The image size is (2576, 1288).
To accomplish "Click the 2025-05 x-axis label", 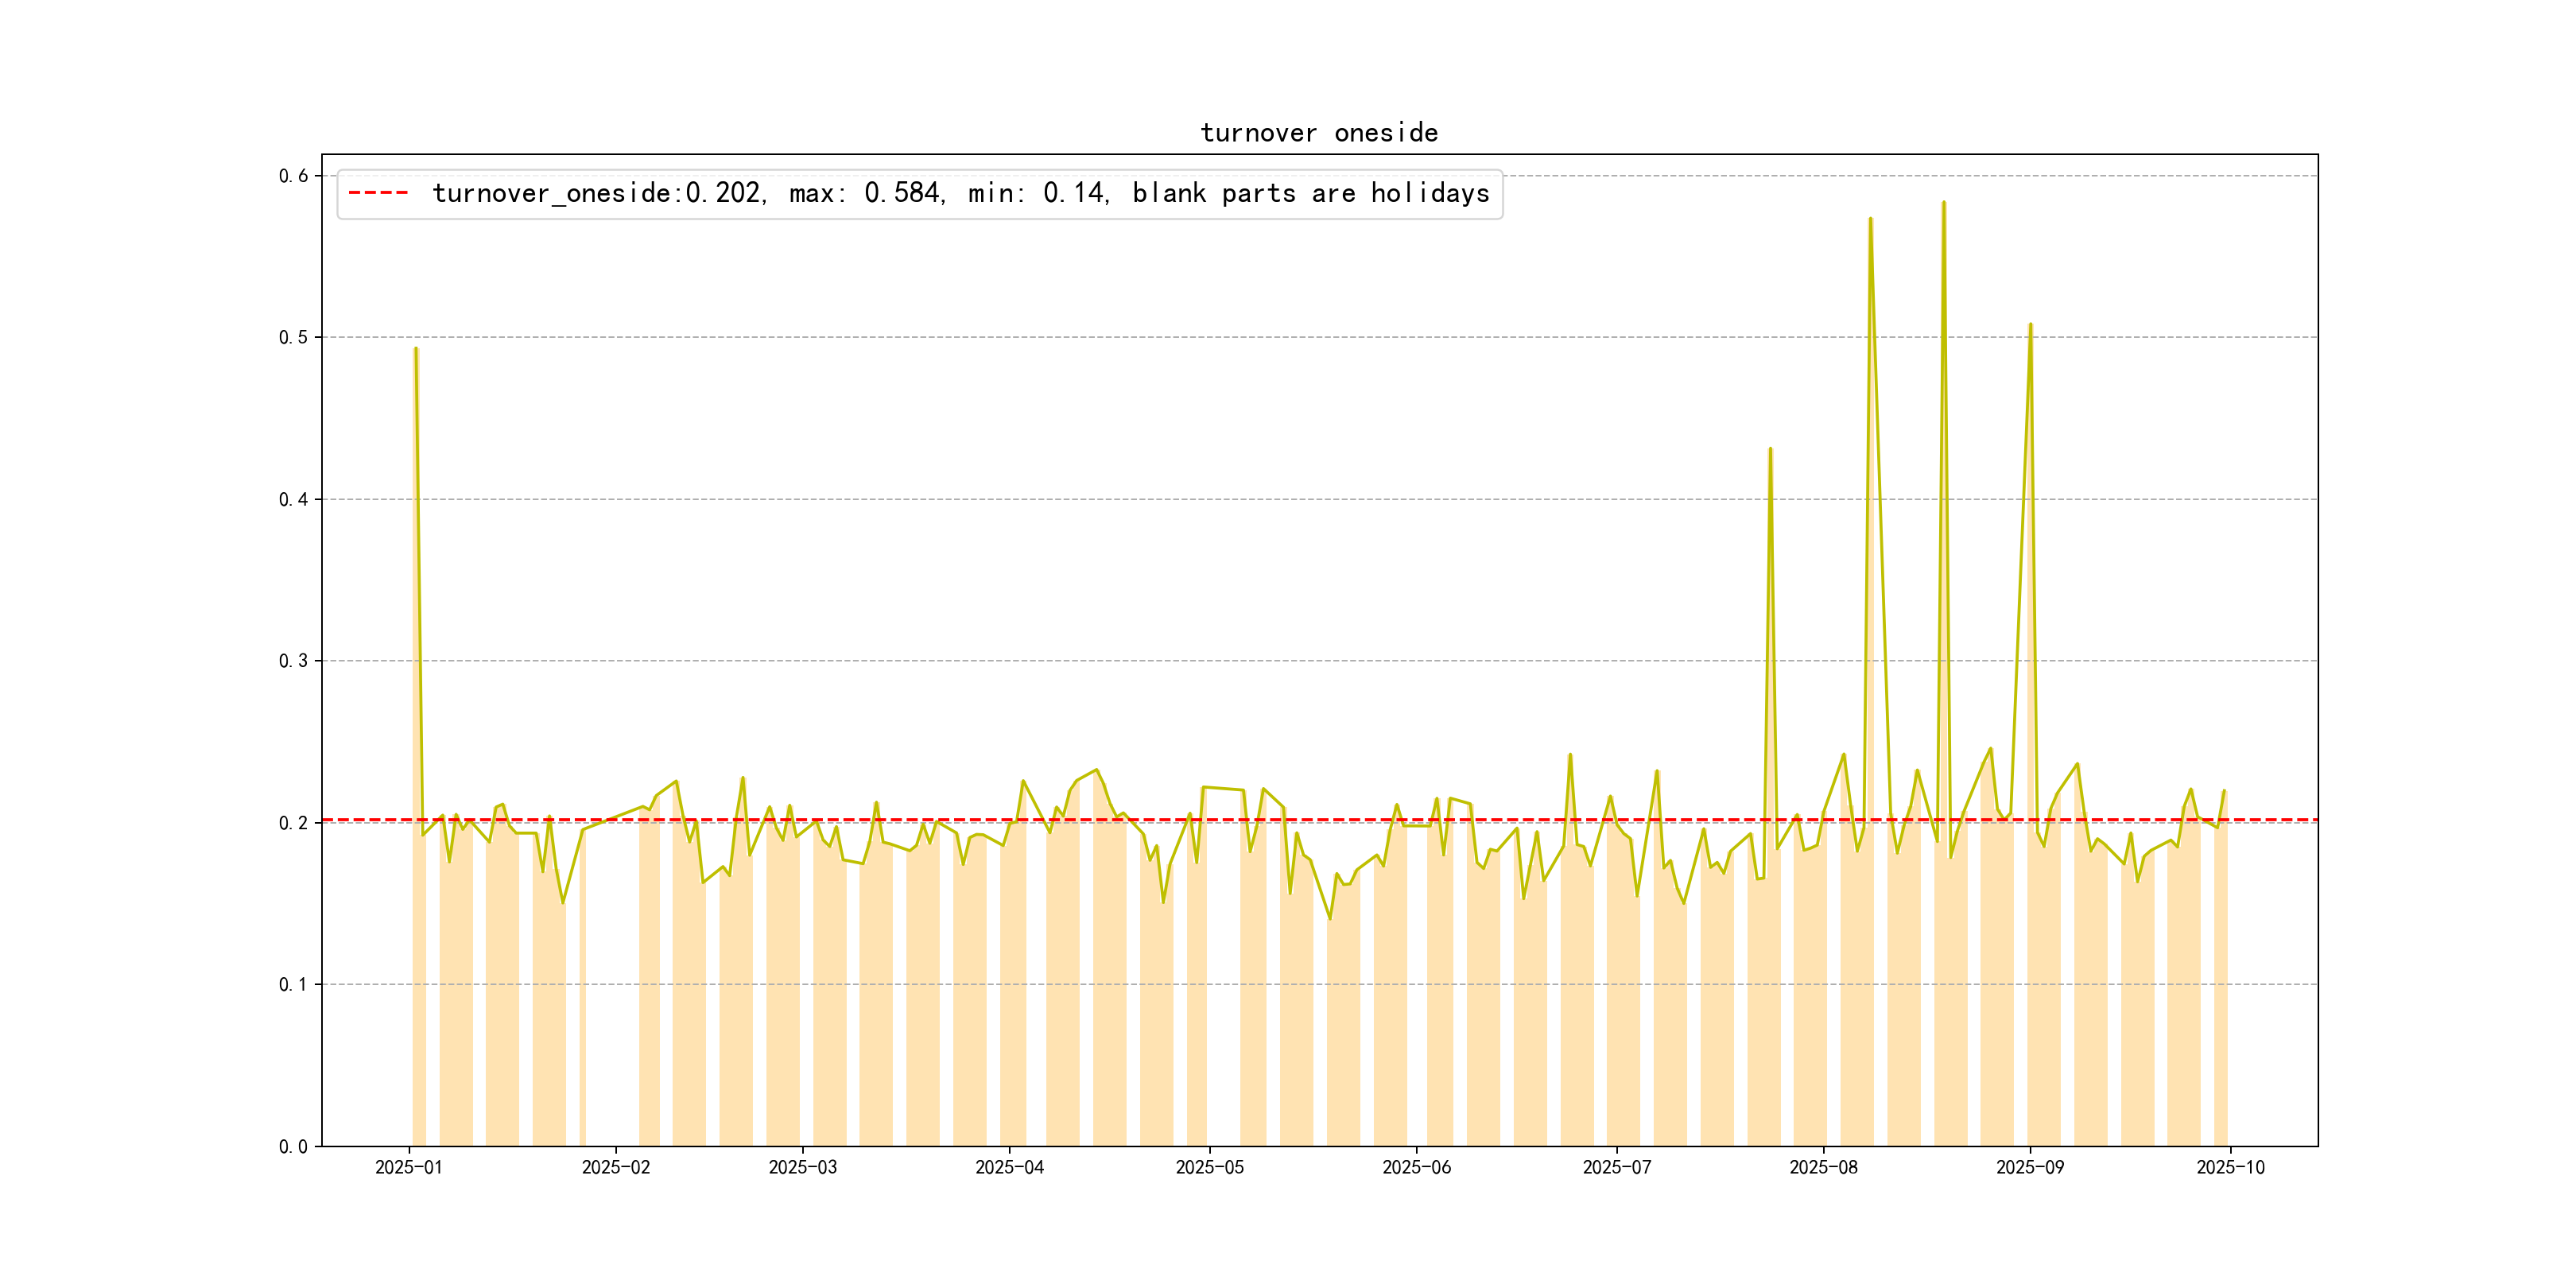I will (x=1209, y=1167).
